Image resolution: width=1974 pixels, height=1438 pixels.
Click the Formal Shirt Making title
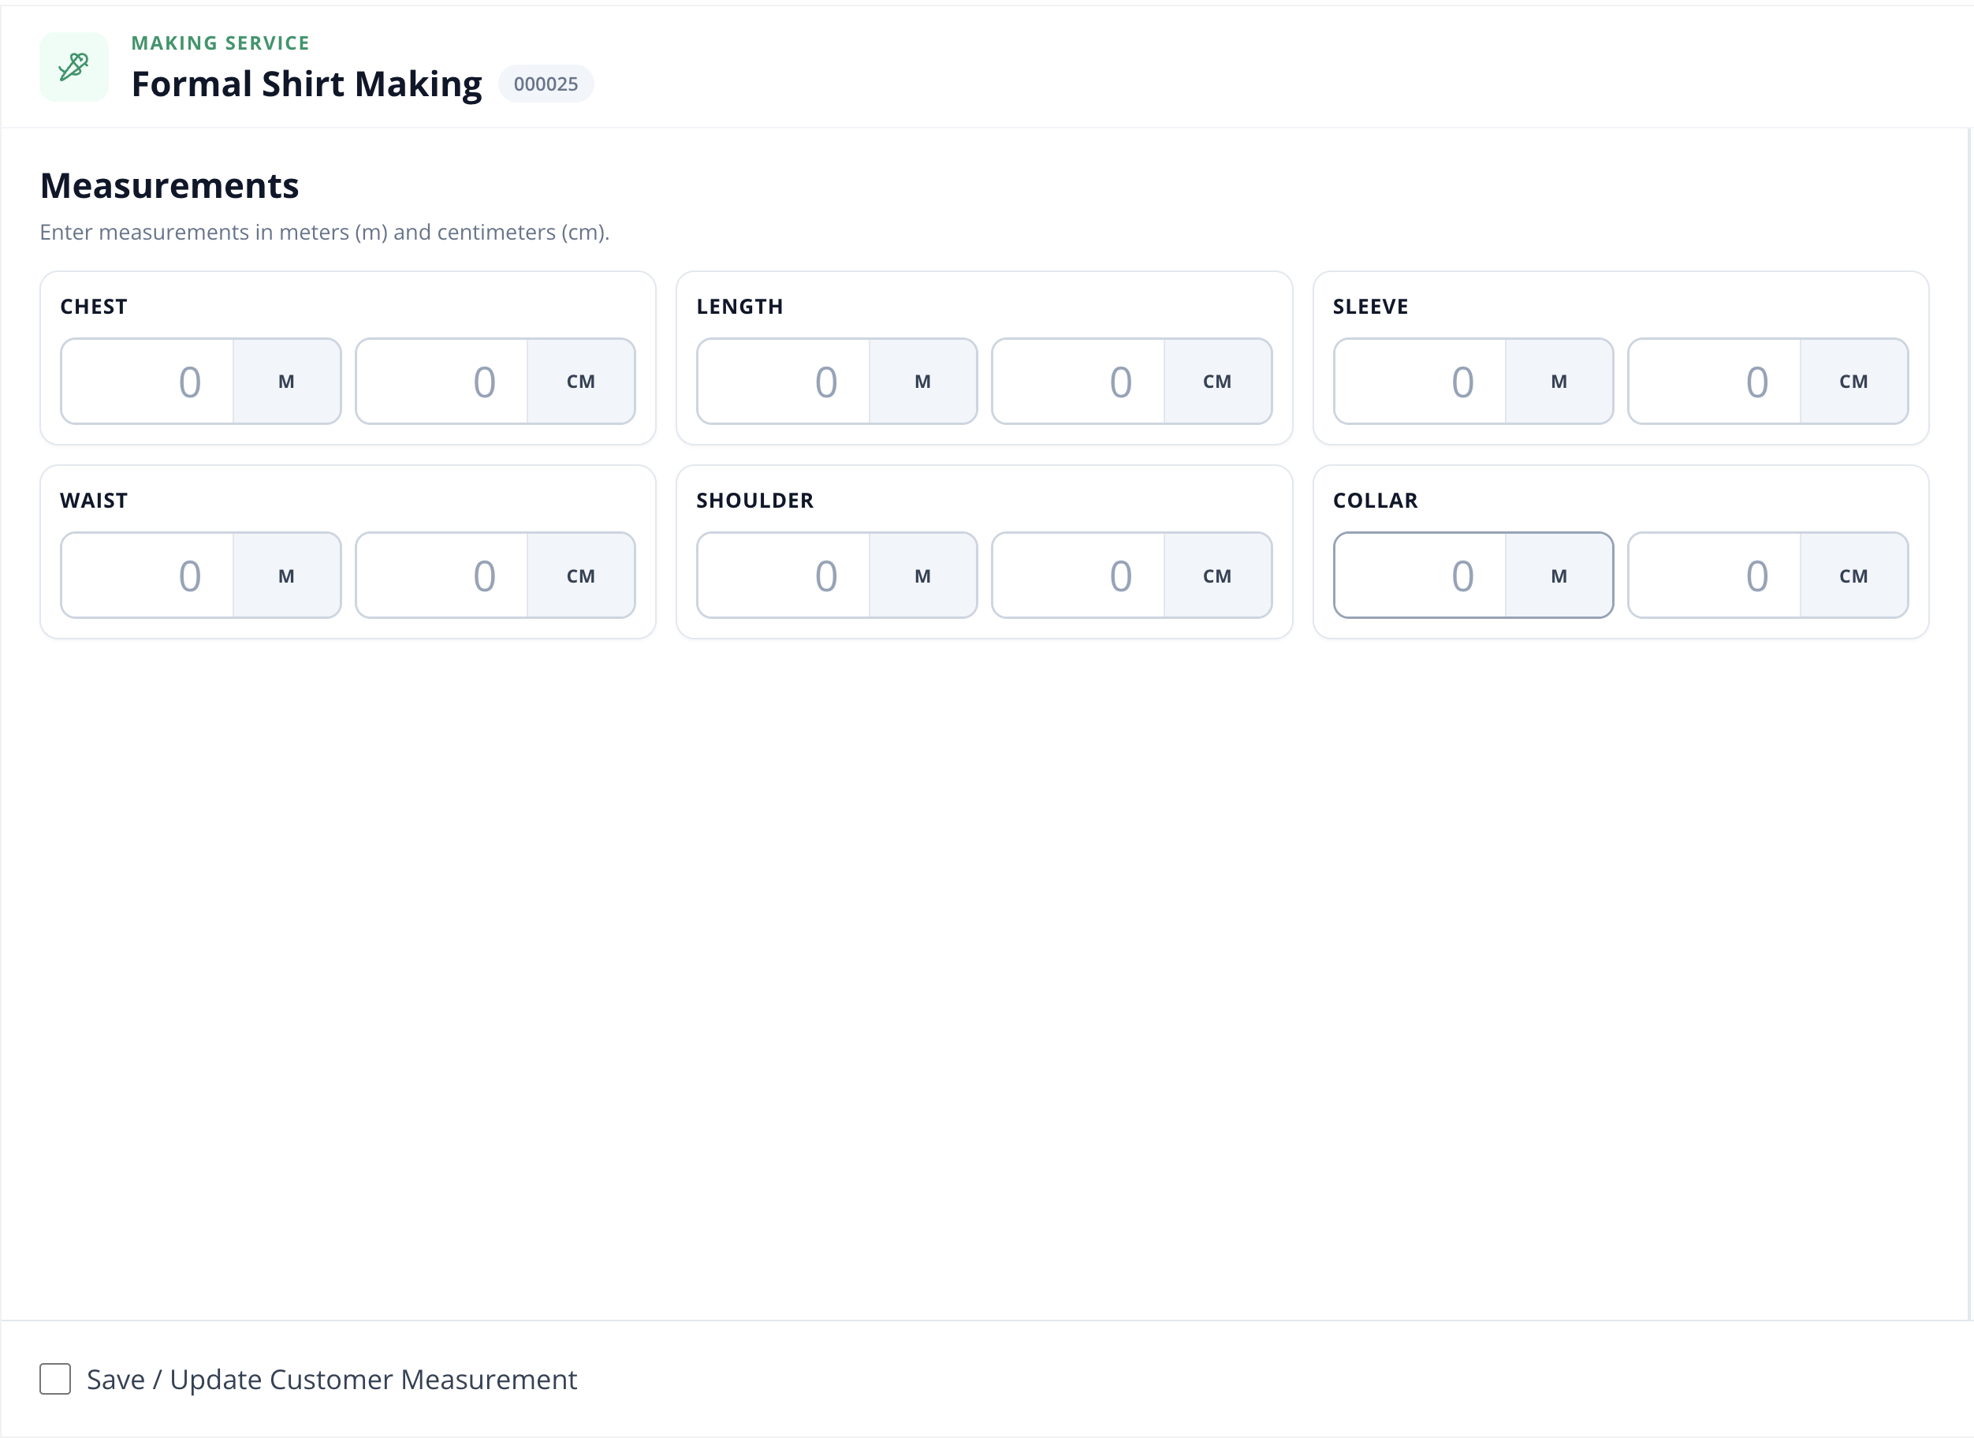click(307, 84)
